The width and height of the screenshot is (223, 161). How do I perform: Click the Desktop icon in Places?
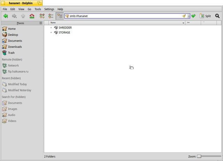tap(5, 35)
